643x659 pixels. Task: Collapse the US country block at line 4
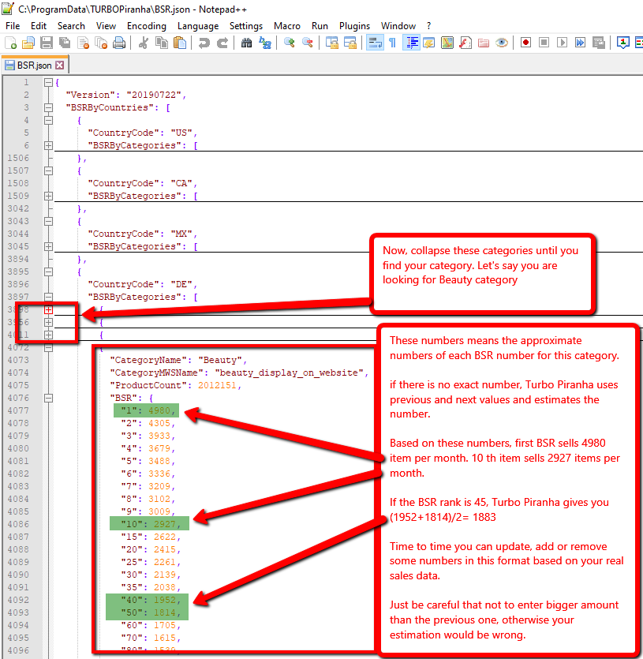(48, 120)
